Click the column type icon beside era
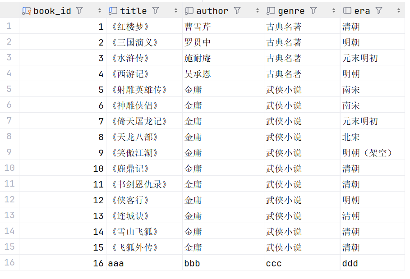The image size is (410, 279). (347, 10)
